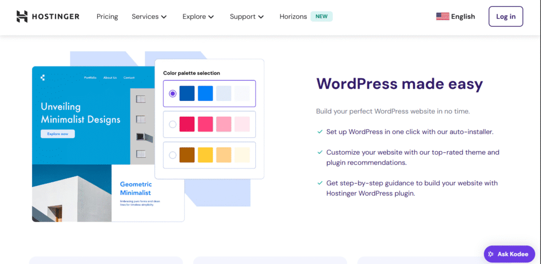
Task: Pick the dark blue color swatch
Action: click(x=187, y=93)
